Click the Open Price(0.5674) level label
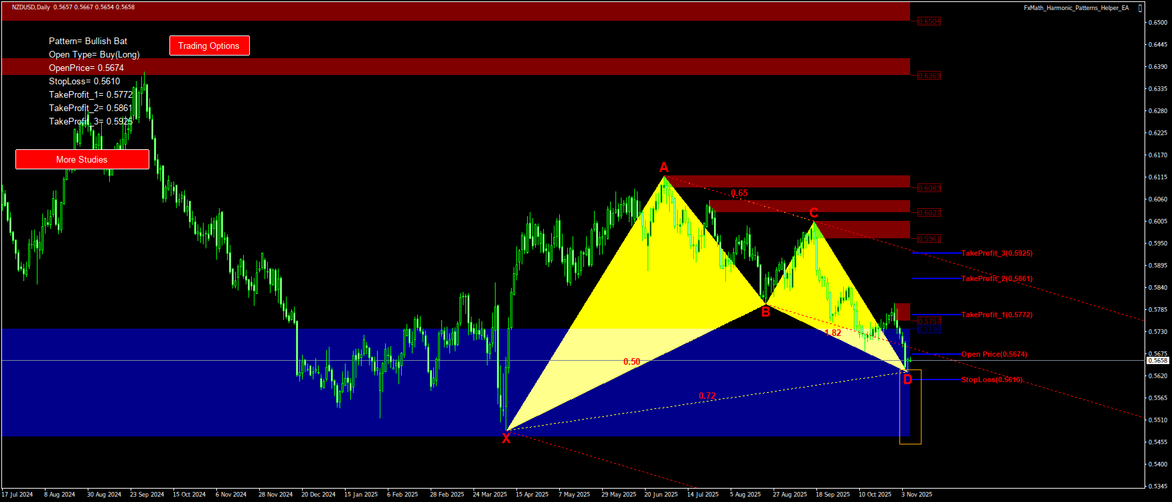Viewport: 1172px width, 502px height. (994, 354)
